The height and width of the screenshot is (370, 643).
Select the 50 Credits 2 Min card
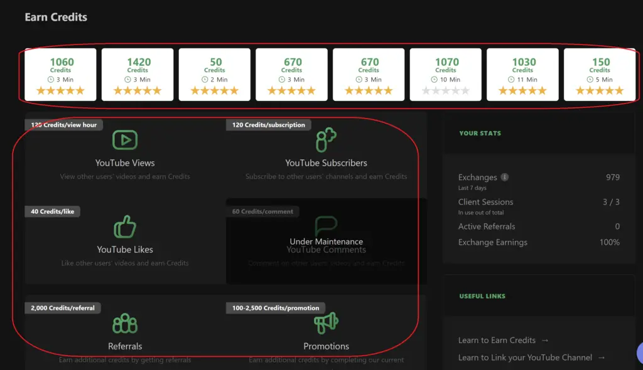click(215, 75)
